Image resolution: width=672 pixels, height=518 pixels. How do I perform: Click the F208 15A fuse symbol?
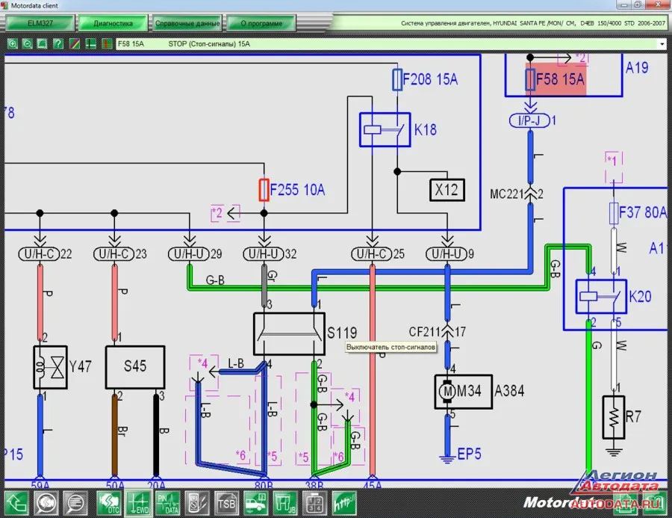397,79
